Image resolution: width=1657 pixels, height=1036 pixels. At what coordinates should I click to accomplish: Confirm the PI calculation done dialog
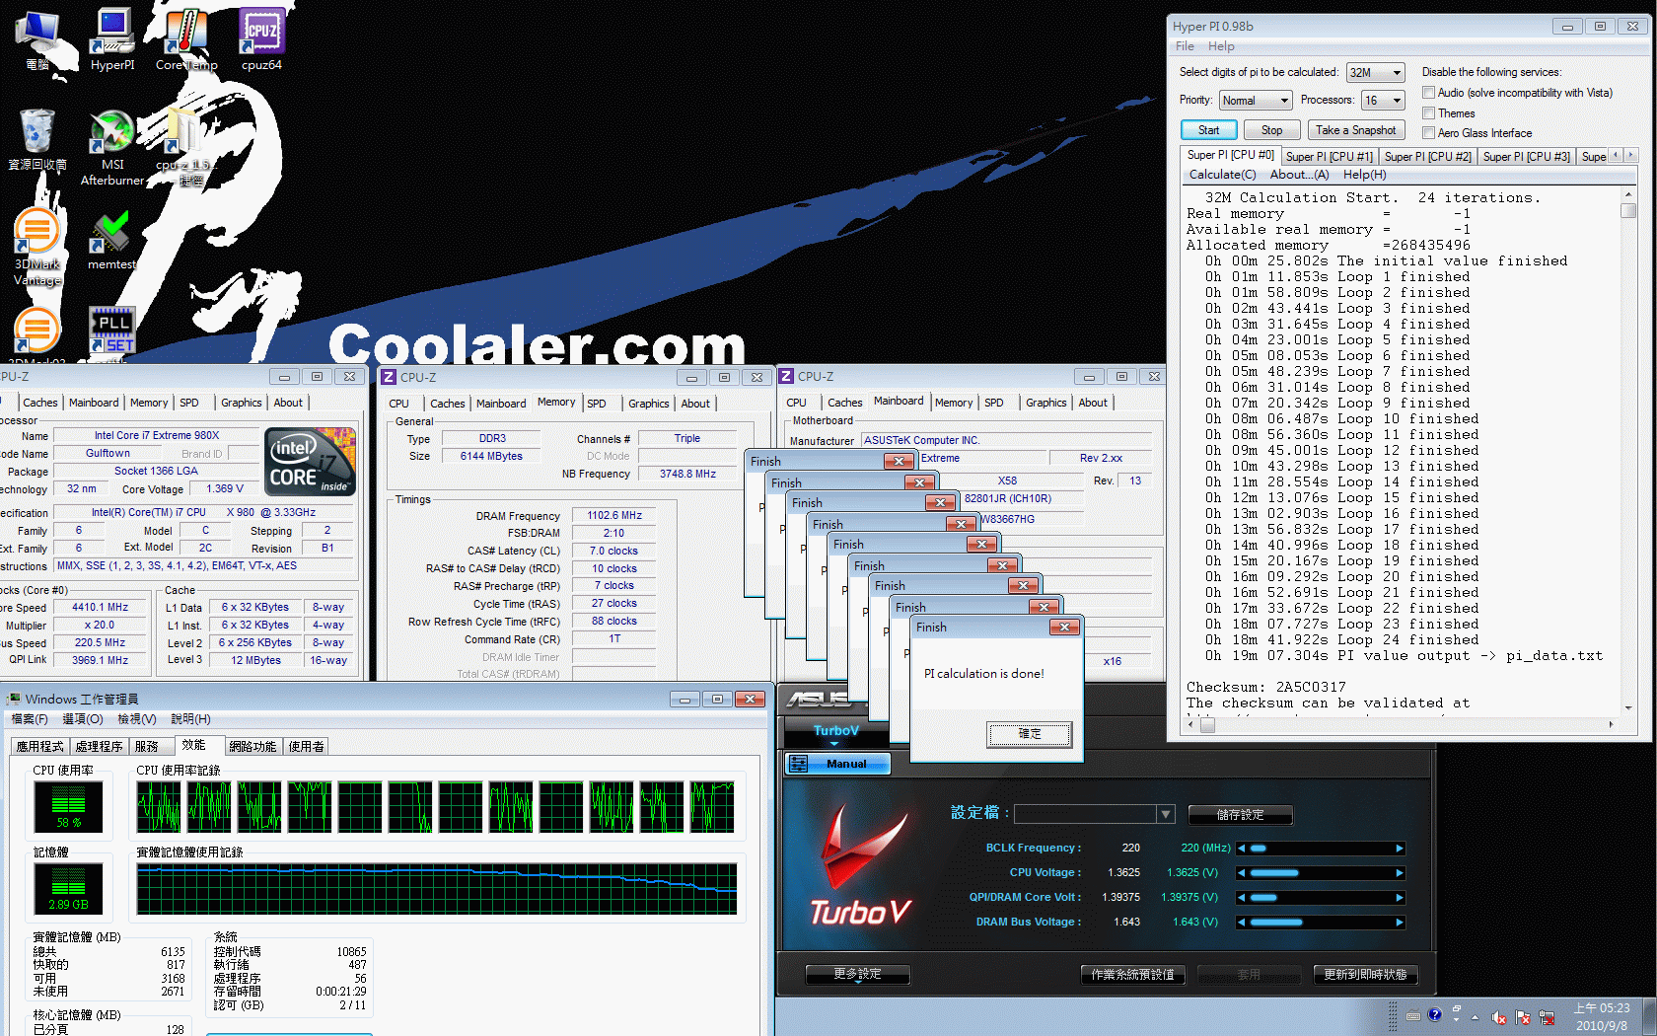(1030, 734)
